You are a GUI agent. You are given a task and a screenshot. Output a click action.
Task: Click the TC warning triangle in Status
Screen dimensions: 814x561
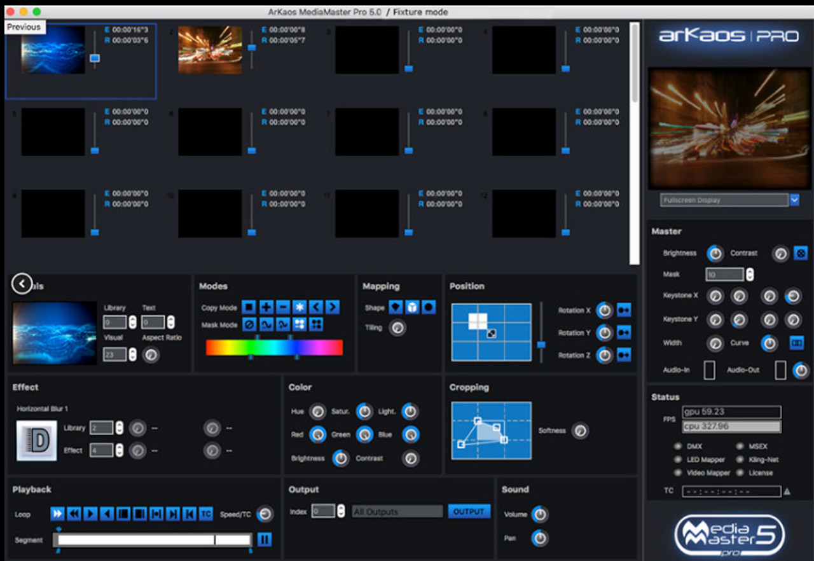[x=787, y=491]
